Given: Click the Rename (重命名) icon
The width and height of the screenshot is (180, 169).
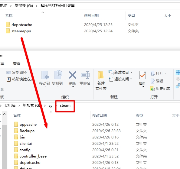Looking at the screenshot, I should point(85,75).
